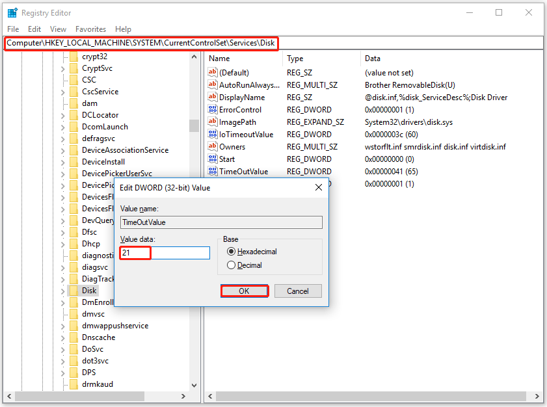Click the System32\drivers\disk.sys data cell
This screenshot has height=407, width=547.
point(408,122)
